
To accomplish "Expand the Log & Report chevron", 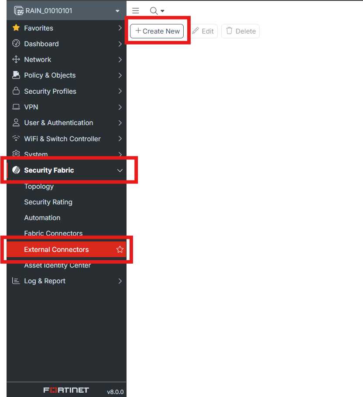I will pyautogui.click(x=120, y=281).
